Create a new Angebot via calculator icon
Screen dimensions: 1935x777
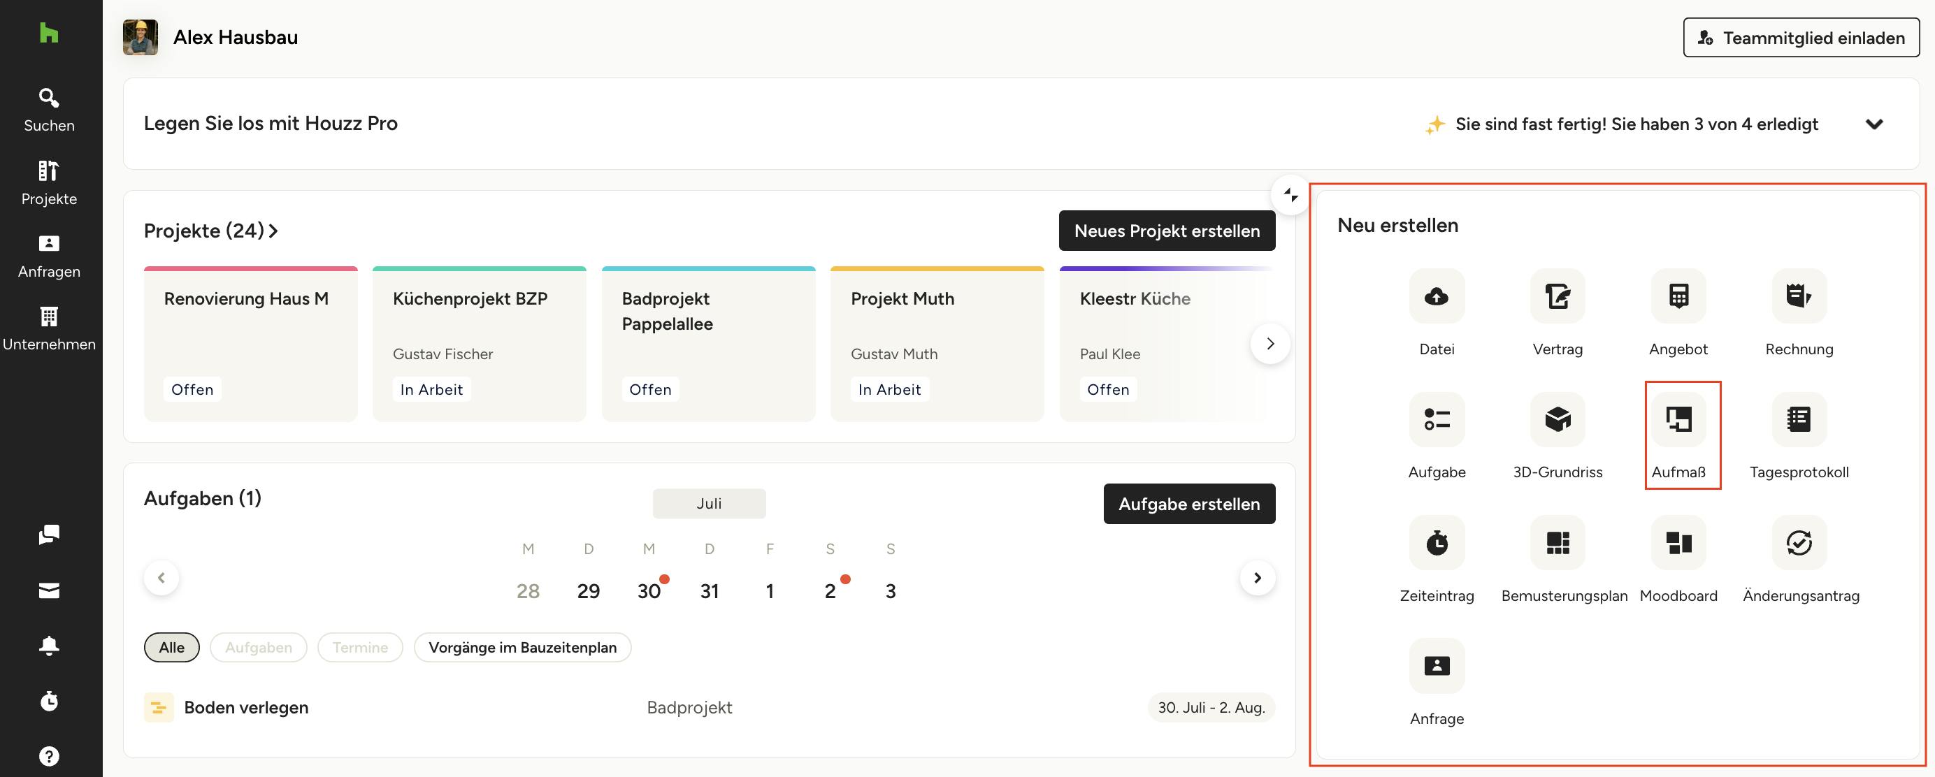point(1678,296)
